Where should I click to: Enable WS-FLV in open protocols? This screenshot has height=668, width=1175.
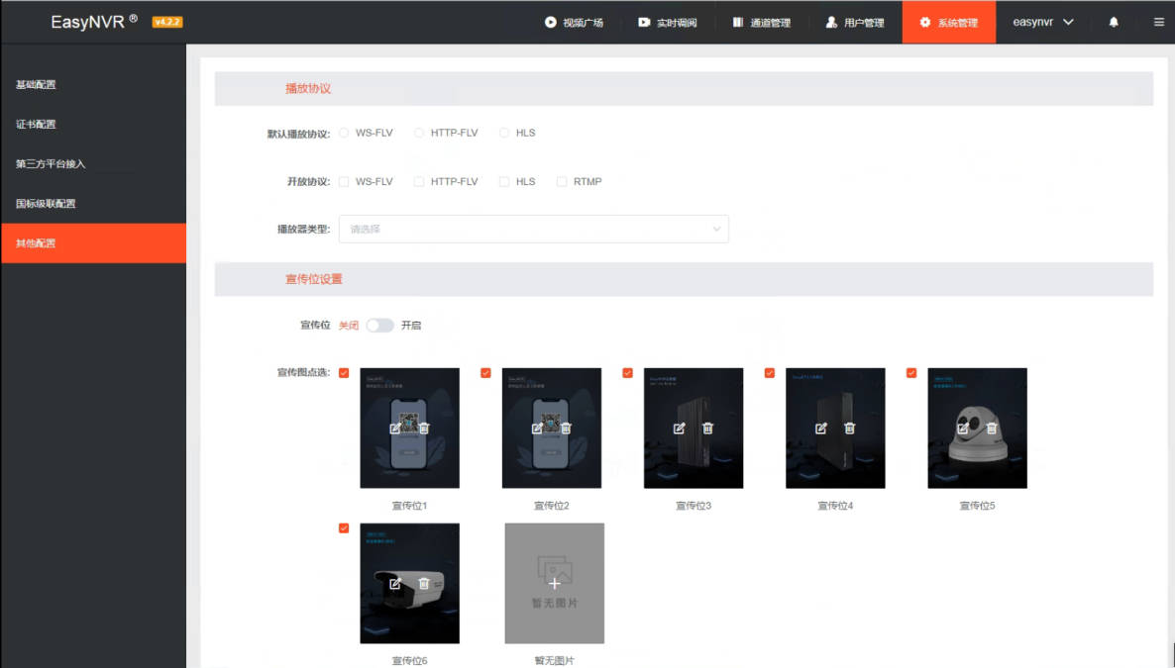344,181
